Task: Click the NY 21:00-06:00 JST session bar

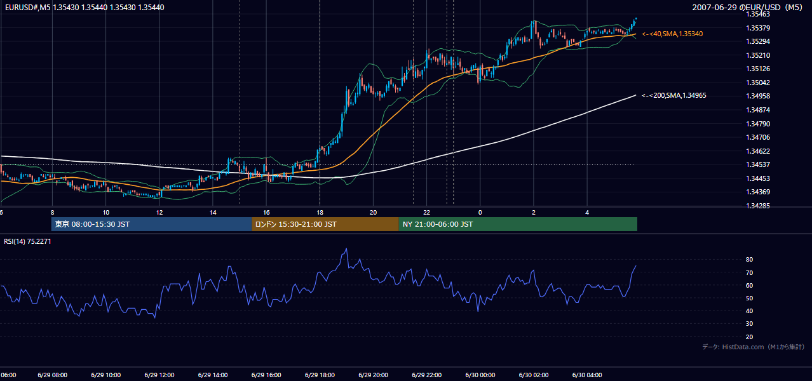Action: click(518, 224)
